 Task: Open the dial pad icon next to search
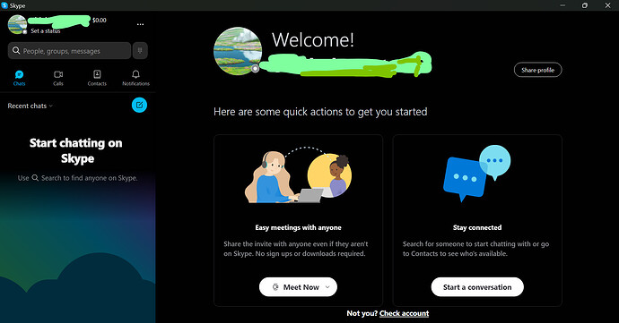coord(140,50)
